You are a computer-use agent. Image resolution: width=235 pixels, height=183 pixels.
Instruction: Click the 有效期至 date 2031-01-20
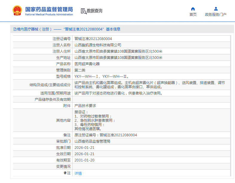[84, 160]
